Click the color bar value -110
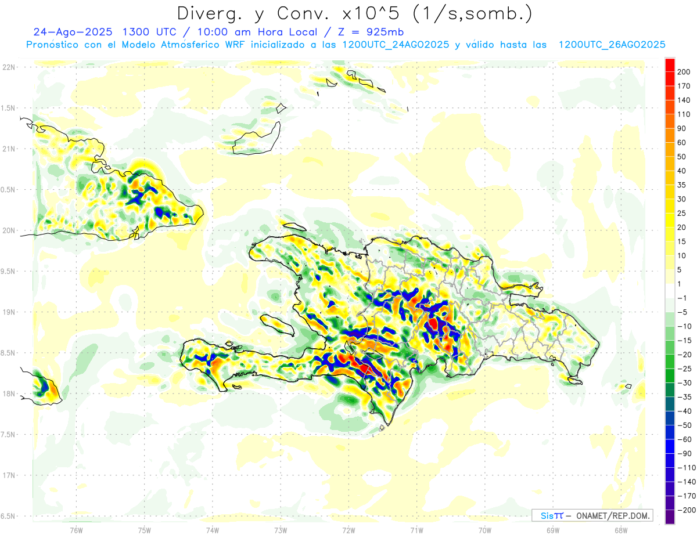Image resolution: width=697 pixels, height=538 pixels. (685, 468)
